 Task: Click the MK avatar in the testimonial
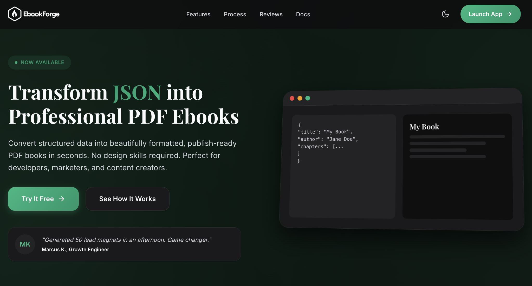click(x=25, y=244)
